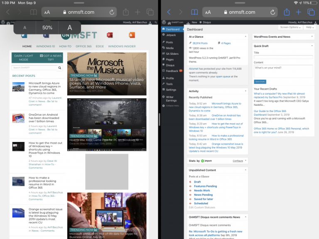Open EDGE nav item
The width and height of the screenshot is (319, 239).
[100, 46]
